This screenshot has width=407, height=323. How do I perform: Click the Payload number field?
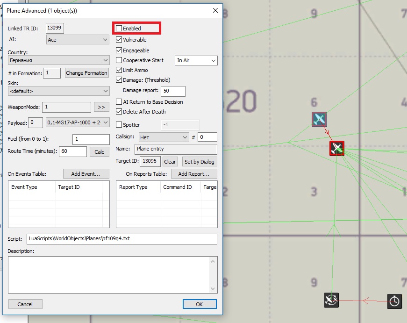tap(36, 122)
